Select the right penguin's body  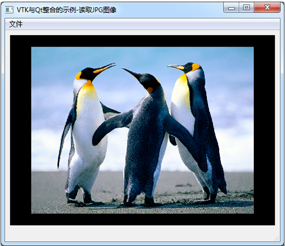tap(198, 128)
